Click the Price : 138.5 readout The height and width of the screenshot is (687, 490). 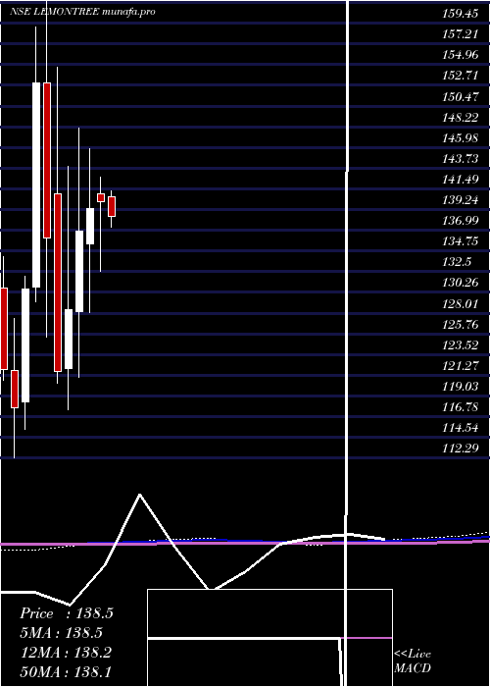coord(67,613)
